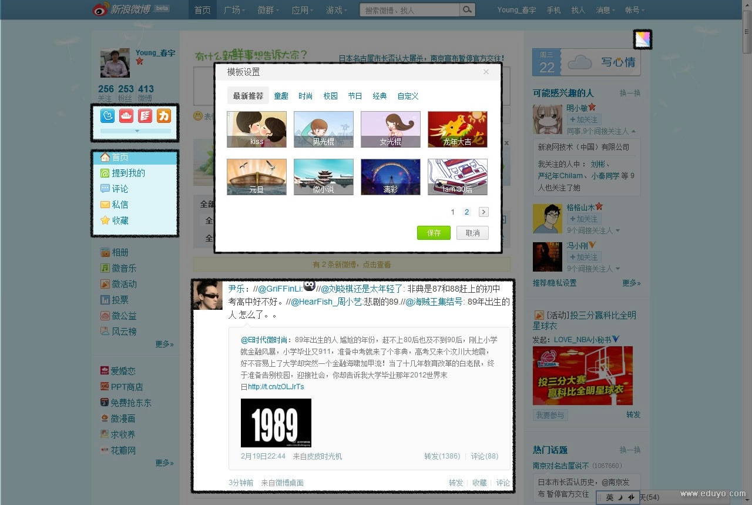
Task: Open the 消息 dropdown in top bar
Action: [605, 10]
